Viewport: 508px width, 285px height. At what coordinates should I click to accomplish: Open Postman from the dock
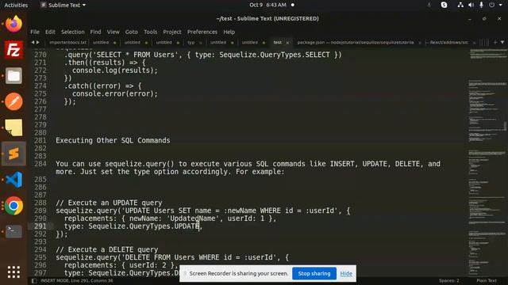coord(13,102)
